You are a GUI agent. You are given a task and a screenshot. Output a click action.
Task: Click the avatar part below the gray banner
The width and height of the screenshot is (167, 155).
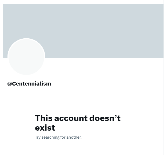26,66
